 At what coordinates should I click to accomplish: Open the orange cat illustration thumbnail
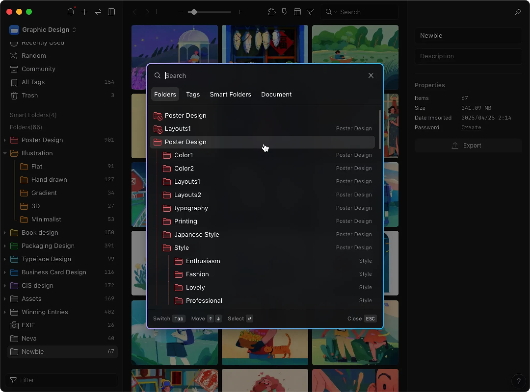click(x=265, y=347)
